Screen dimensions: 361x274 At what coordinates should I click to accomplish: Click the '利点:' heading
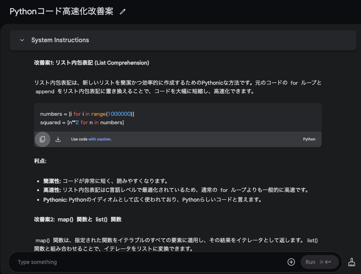pyautogui.click(x=40, y=161)
